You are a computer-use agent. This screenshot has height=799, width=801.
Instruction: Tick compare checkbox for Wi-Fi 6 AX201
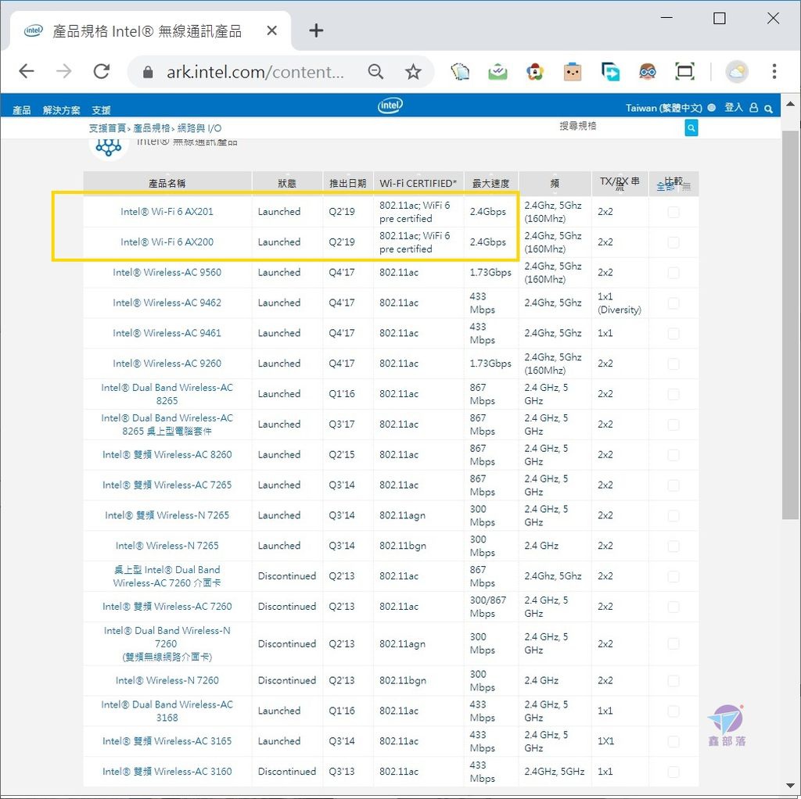pos(673,212)
